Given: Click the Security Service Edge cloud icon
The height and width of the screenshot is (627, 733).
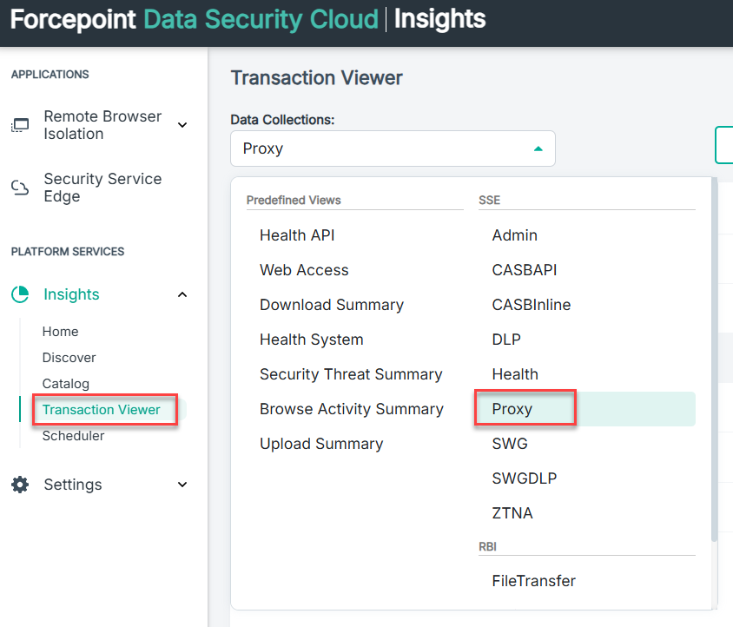Looking at the screenshot, I should 19,188.
